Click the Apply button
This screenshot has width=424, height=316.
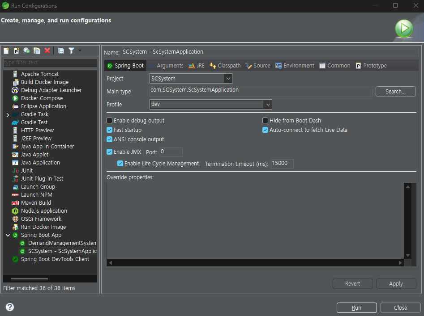click(x=396, y=284)
